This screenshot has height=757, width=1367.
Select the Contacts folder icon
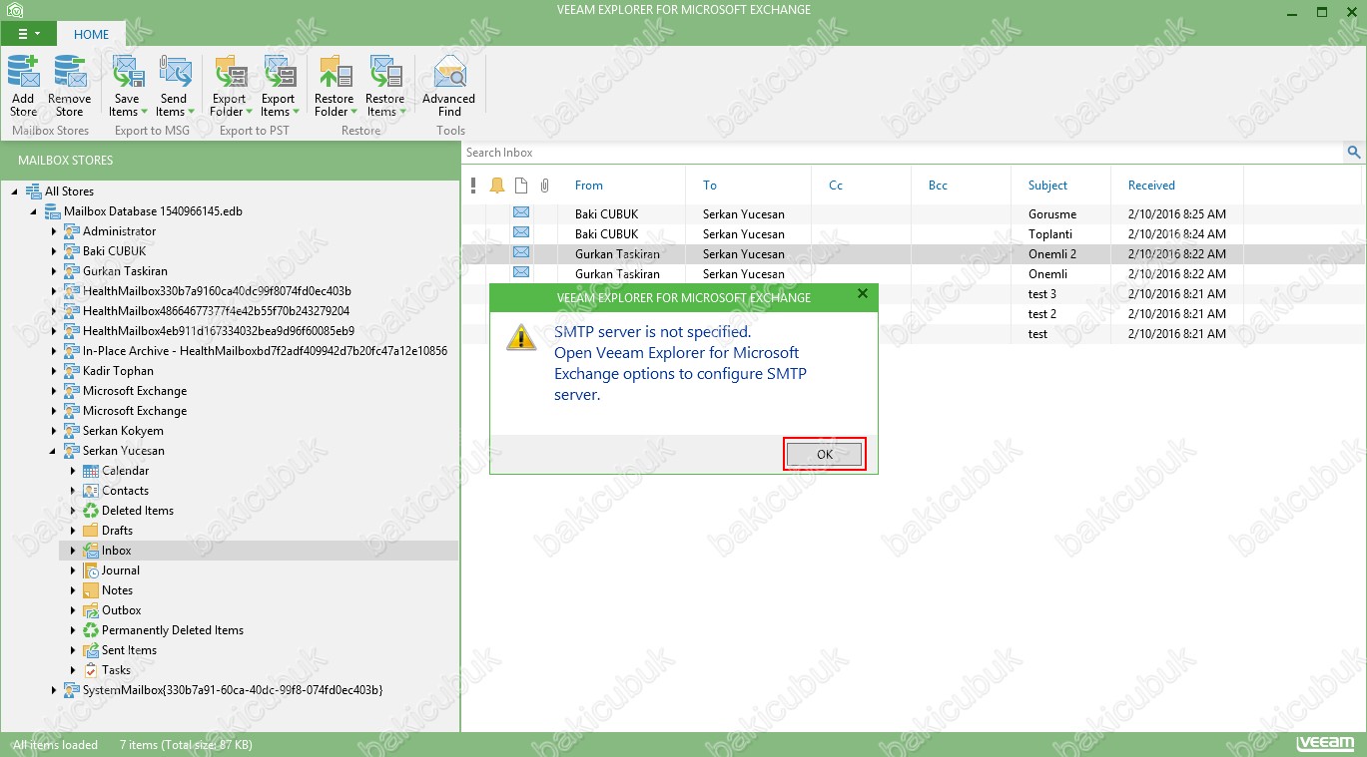click(91, 491)
